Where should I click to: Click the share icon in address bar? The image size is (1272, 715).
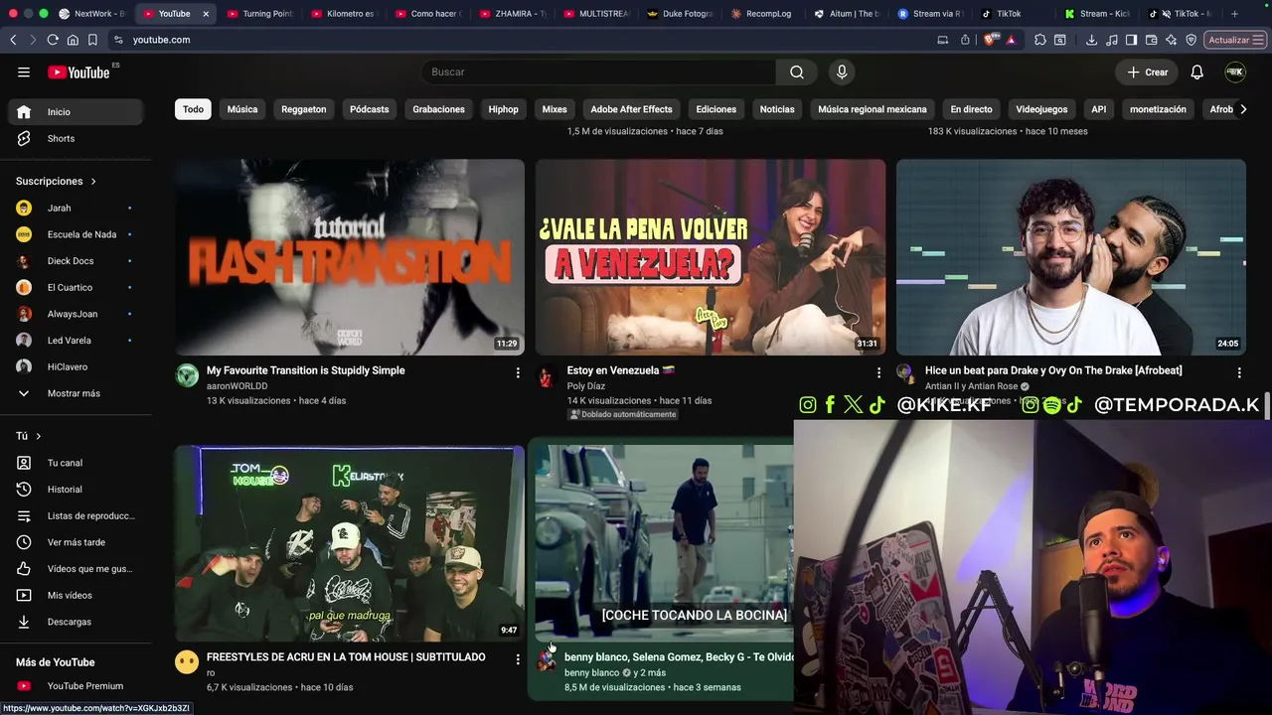coord(965,40)
